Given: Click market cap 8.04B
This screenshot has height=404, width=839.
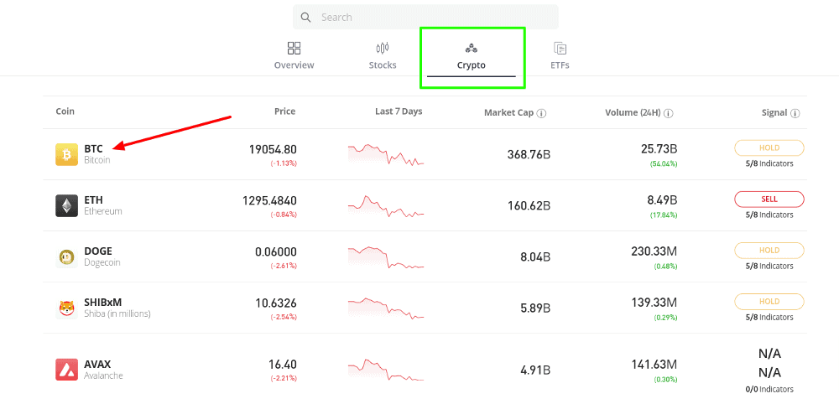Looking at the screenshot, I should [535, 257].
